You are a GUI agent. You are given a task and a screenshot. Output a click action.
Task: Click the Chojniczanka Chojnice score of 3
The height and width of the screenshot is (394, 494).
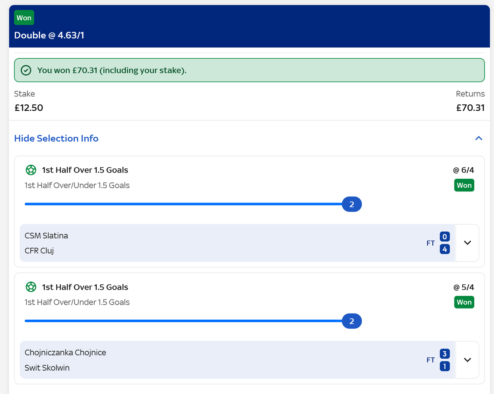tap(445, 354)
